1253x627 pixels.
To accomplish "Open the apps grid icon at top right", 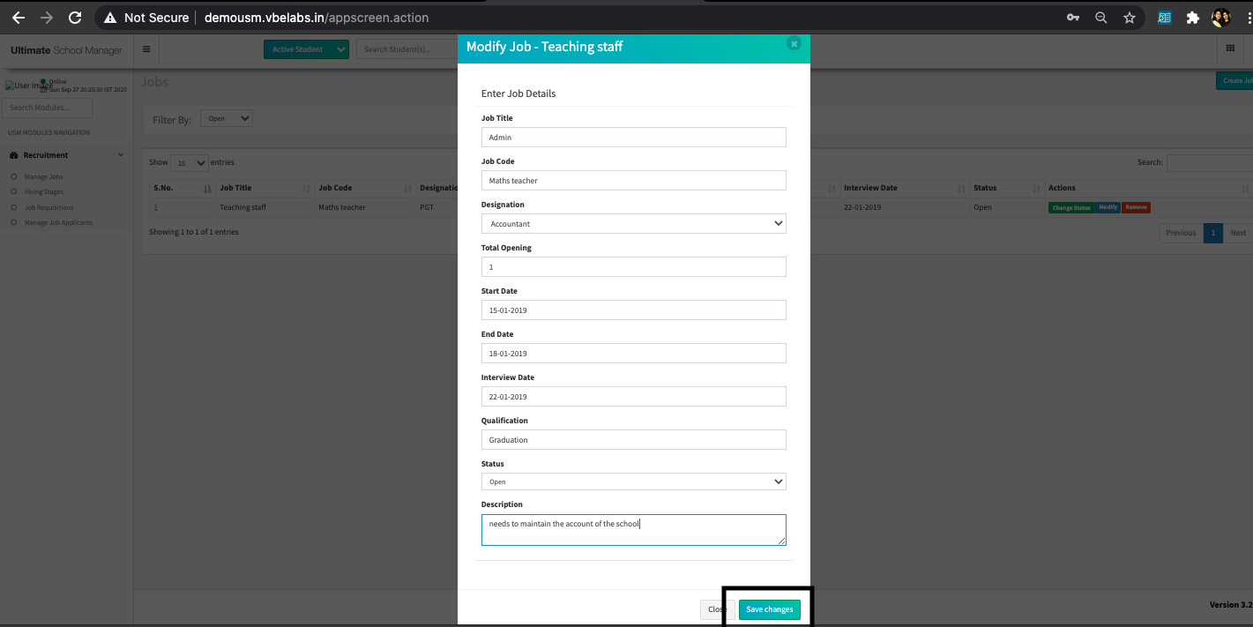I will pos(1230,49).
